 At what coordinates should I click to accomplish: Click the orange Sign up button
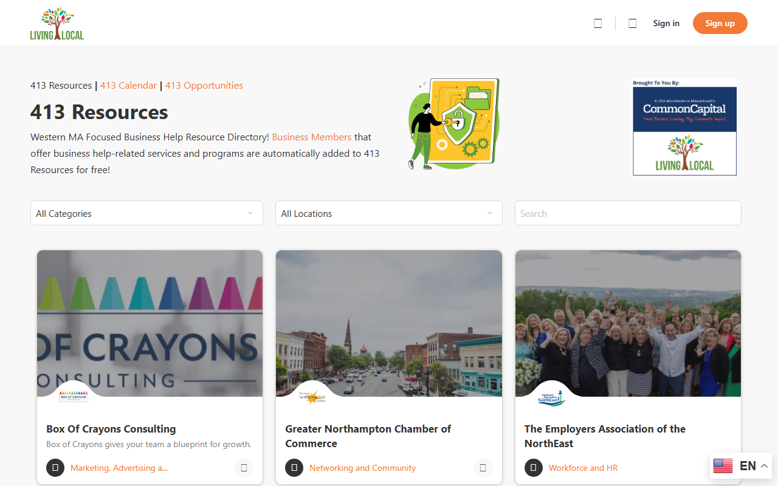tap(720, 23)
